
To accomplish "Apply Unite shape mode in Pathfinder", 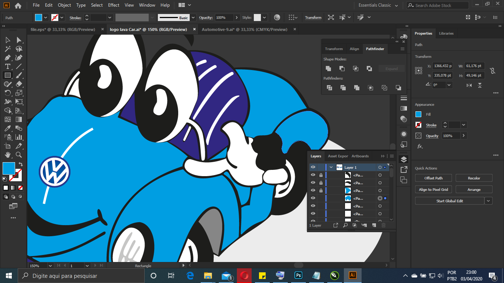I will coord(328,69).
